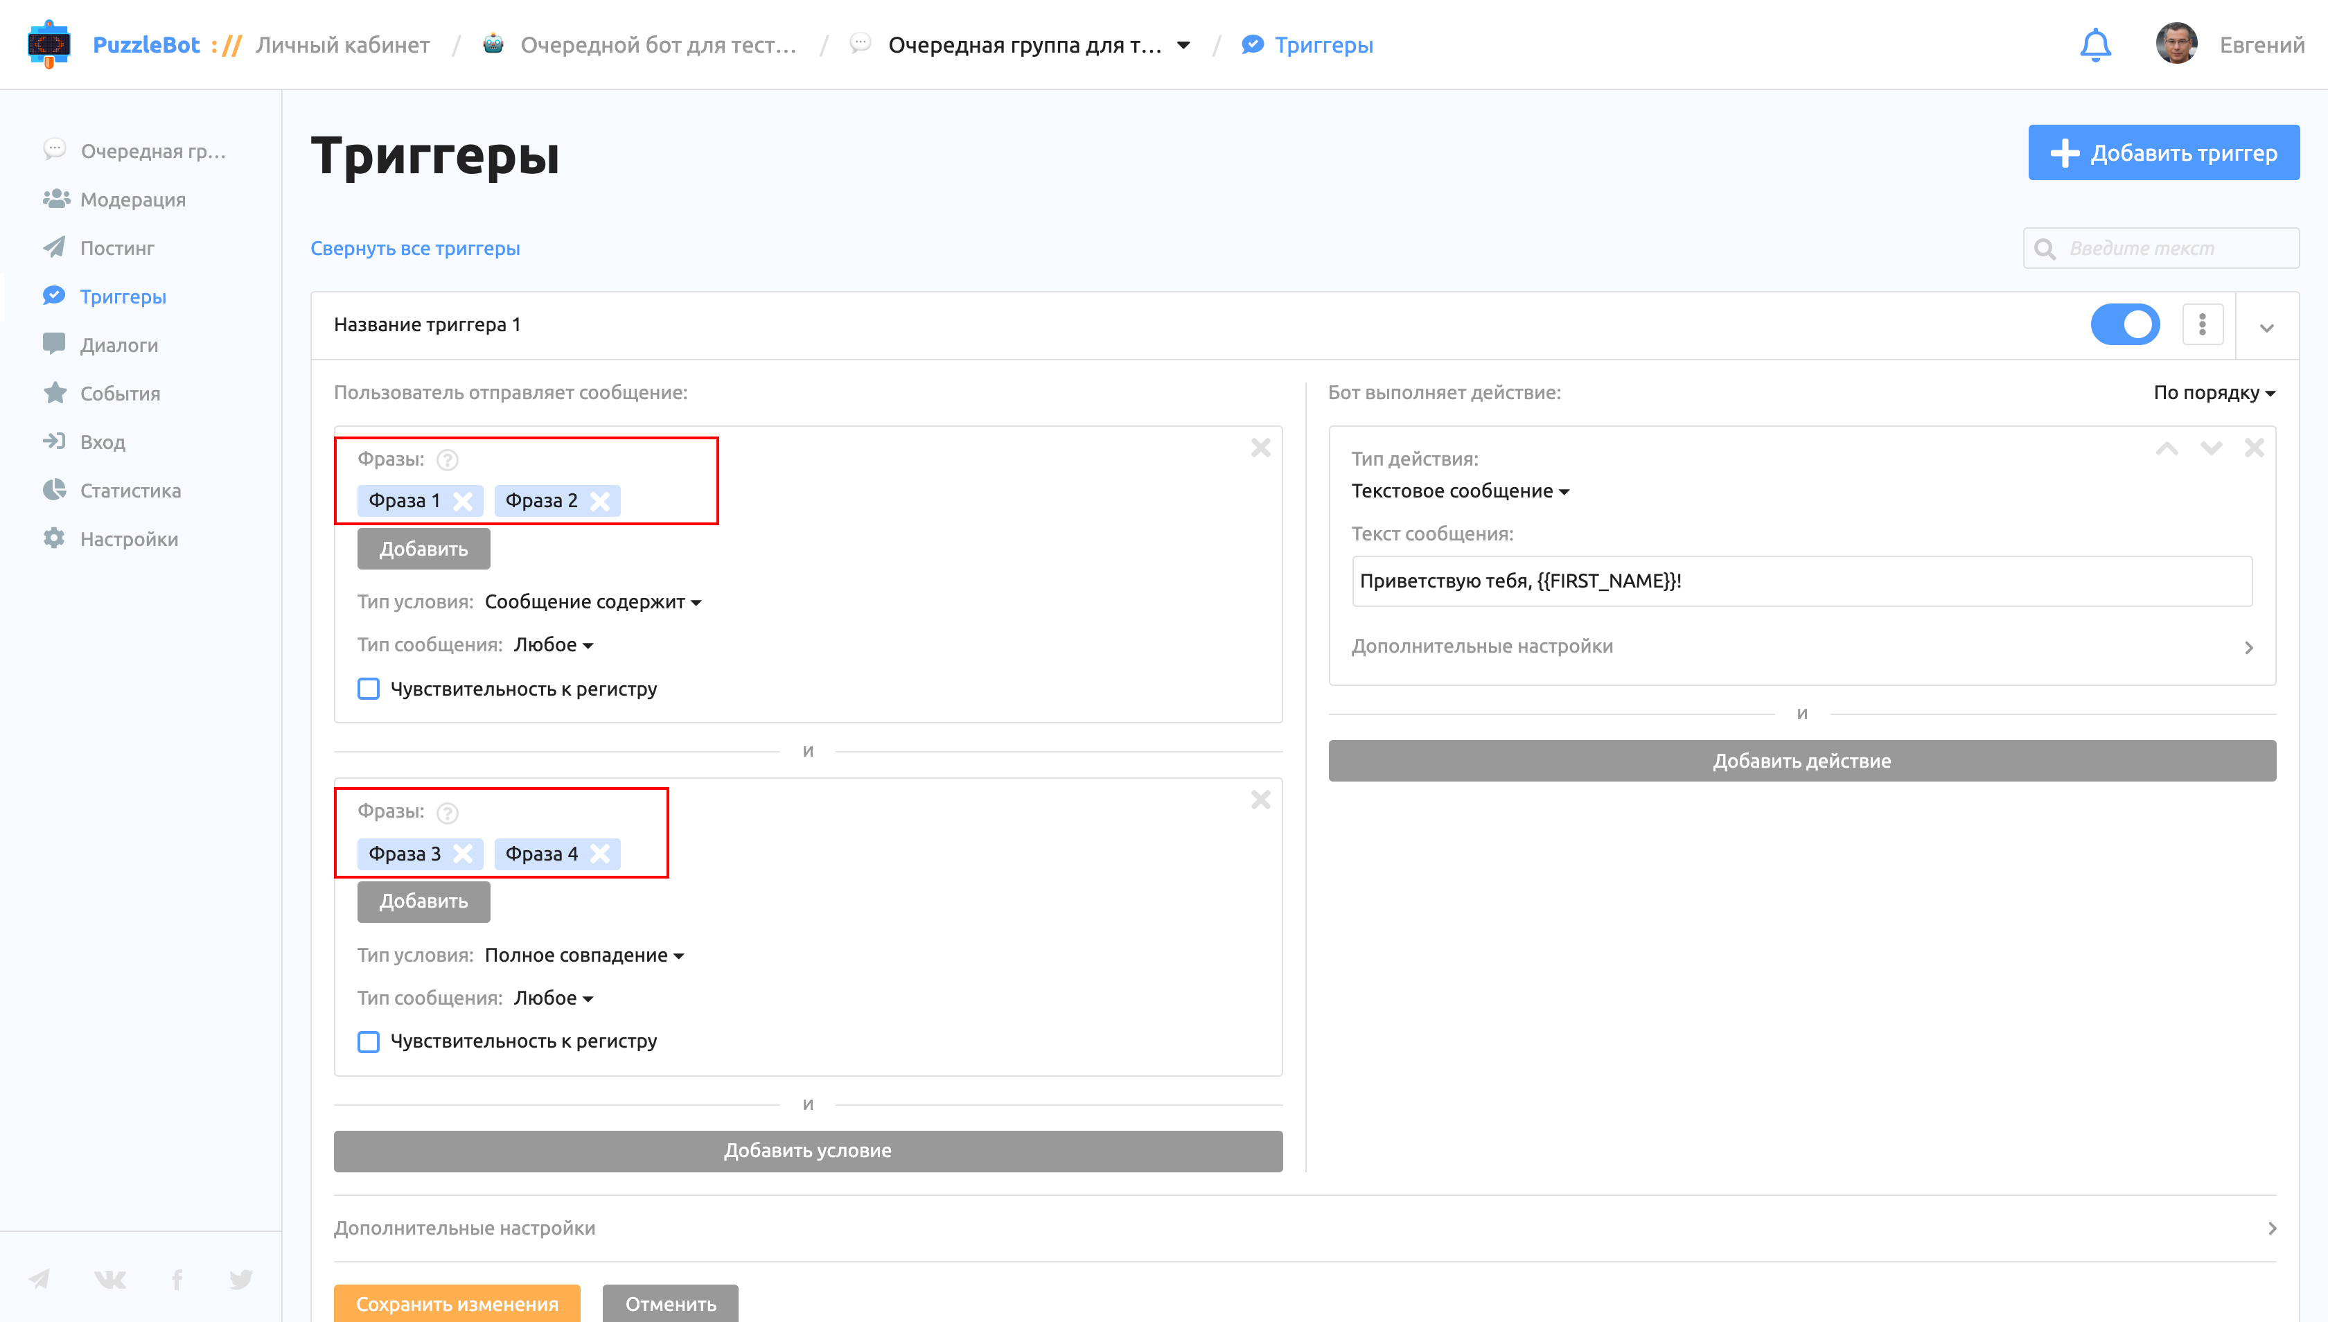The width and height of the screenshot is (2328, 1322).
Task: Remove Фраза 4 tag
Action: [x=599, y=854]
